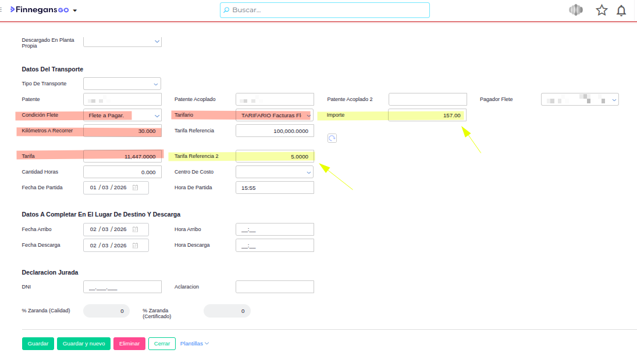Screen dimensions: 637x364
Task: Open the Condición Flete dropdown
Action: [x=156, y=116]
